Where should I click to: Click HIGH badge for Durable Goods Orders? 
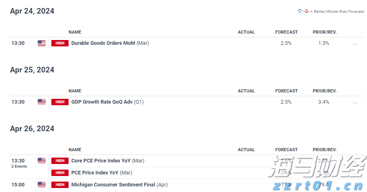click(60, 43)
